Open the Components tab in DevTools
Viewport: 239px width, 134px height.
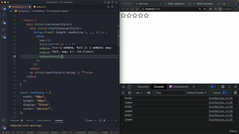[179, 87]
